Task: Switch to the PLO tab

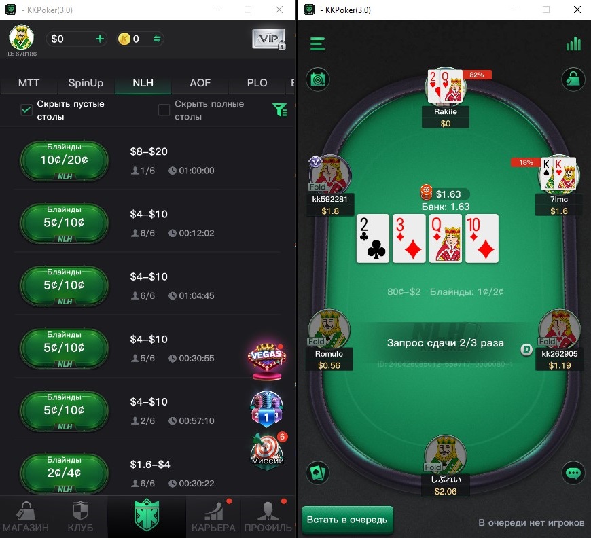Action: point(257,83)
